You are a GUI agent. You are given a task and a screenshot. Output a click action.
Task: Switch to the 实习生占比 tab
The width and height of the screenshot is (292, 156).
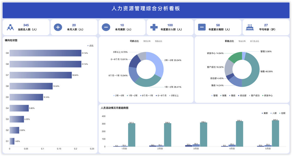tap(255, 41)
